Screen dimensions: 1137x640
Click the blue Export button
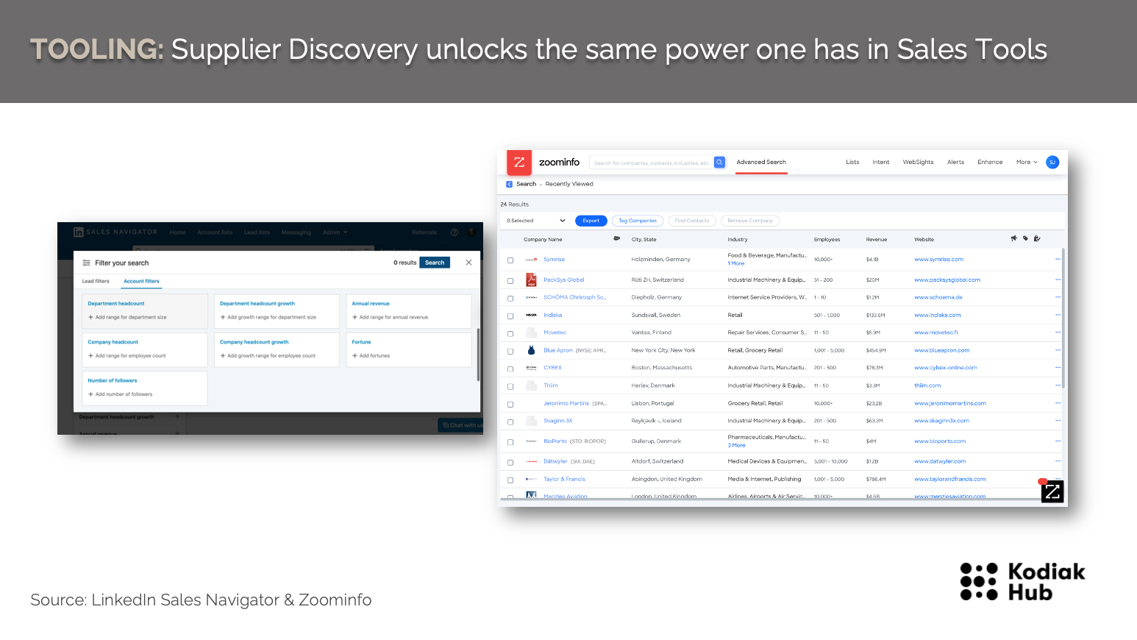591,221
